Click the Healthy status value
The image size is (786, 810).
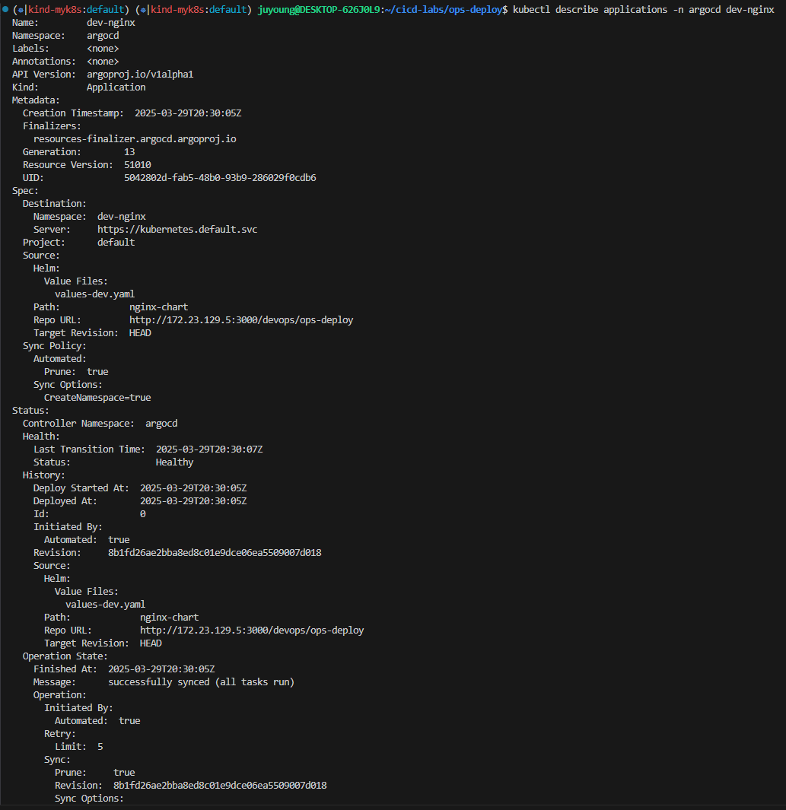[175, 462]
